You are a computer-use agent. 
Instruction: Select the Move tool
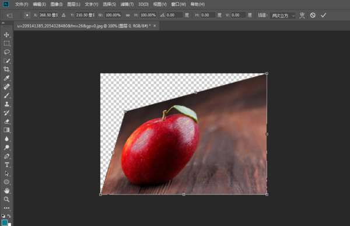pyautogui.click(x=6, y=35)
